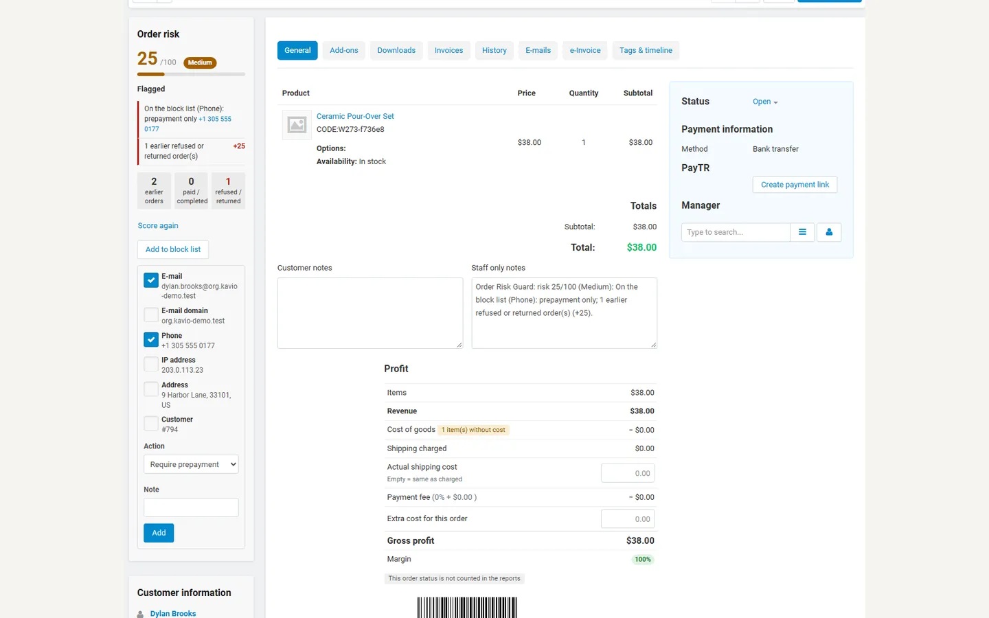
Task: Click the Note input field
Action: click(x=191, y=507)
